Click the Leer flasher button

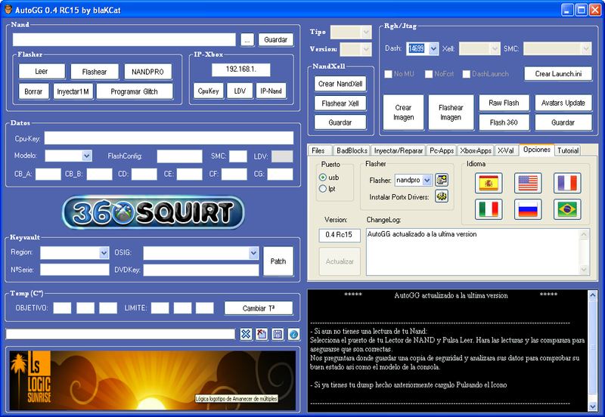click(42, 71)
